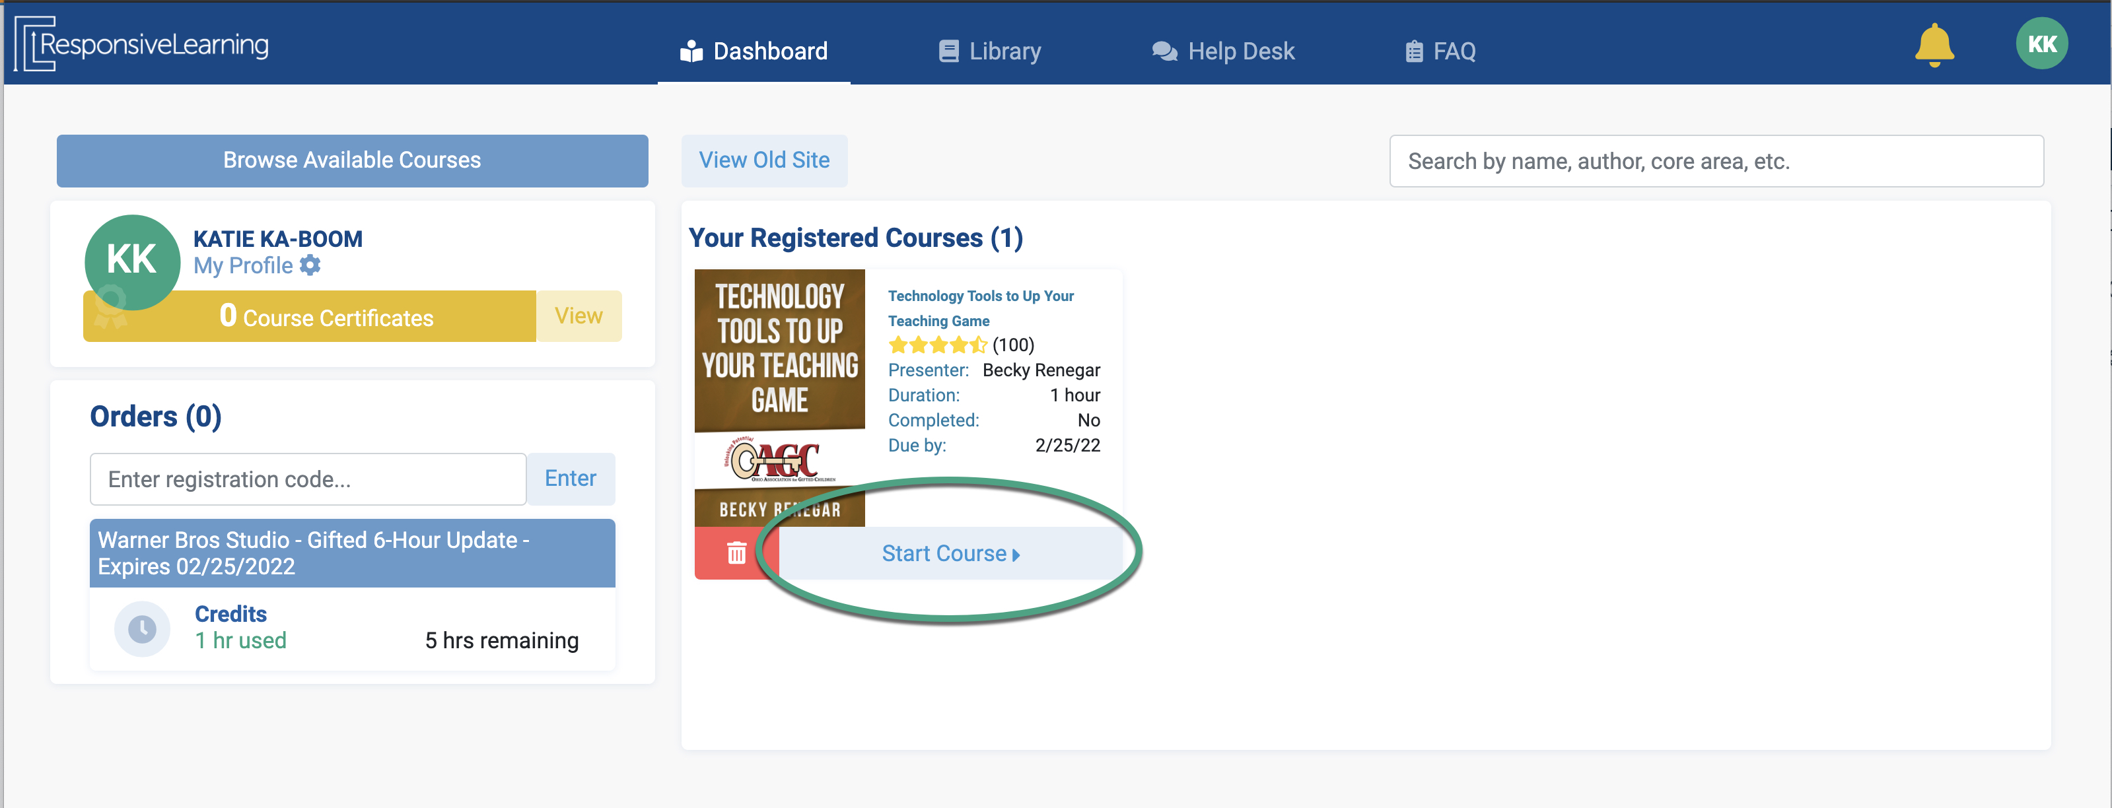Click the My Profile gear icon
The height and width of the screenshot is (808, 2112).
tap(311, 265)
